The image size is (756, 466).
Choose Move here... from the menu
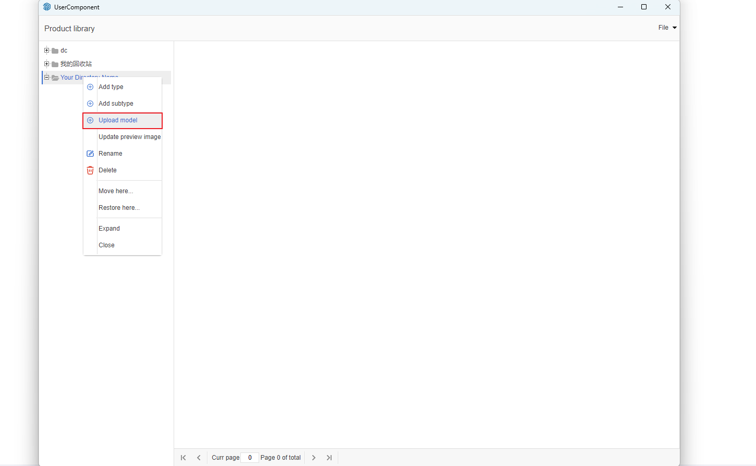[x=116, y=191]
